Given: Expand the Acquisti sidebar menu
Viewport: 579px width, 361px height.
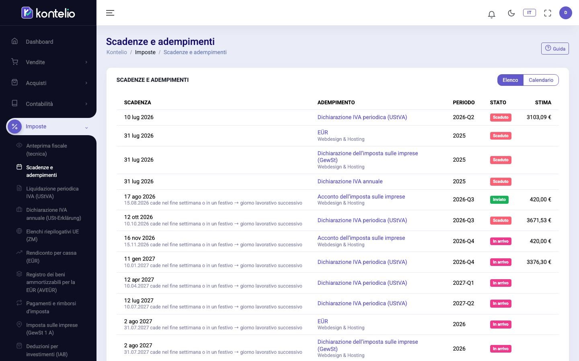Looking at the screenshot, I should tap(48, 83).
